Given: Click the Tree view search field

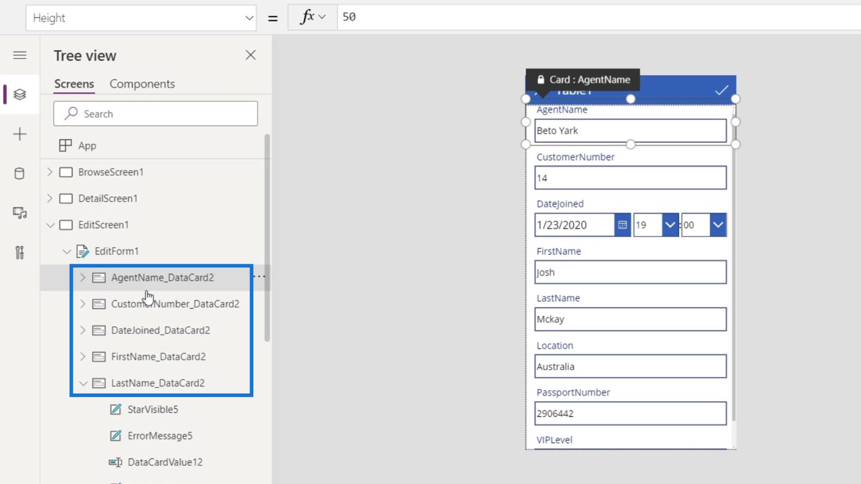Looking at the screenshot, I should tap(155, 113).
